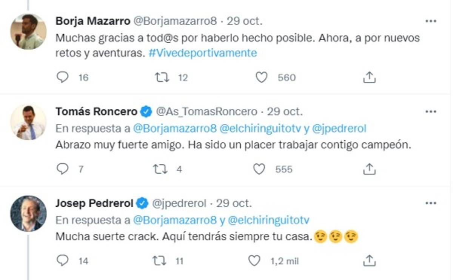Open reply box on Tomás Roncero's tweet
453x280 pixels.
point(62,169)
